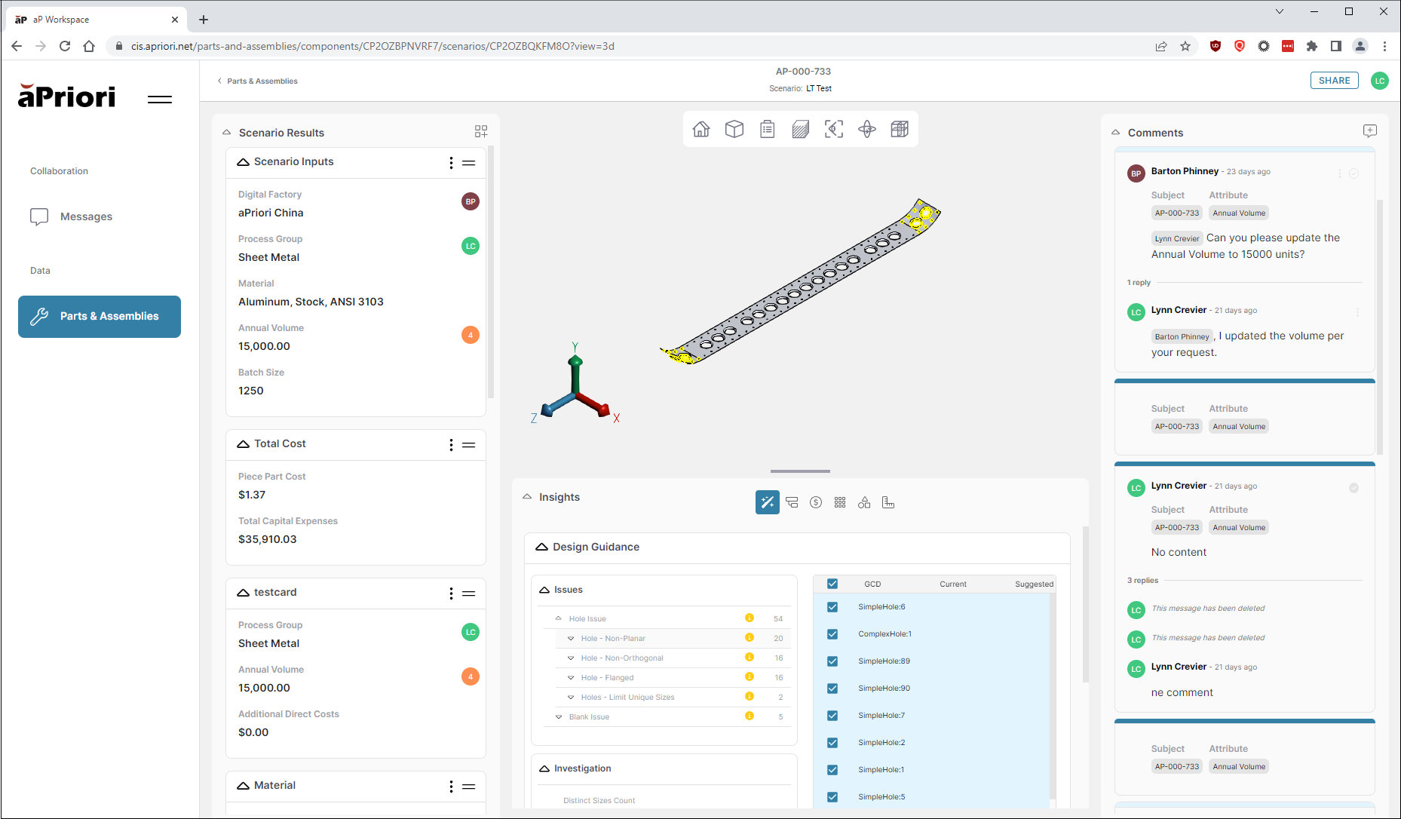This screenshot has height=819, width=1401.
Task: Collapse the Total Cost card
Action: pos(243,444)
